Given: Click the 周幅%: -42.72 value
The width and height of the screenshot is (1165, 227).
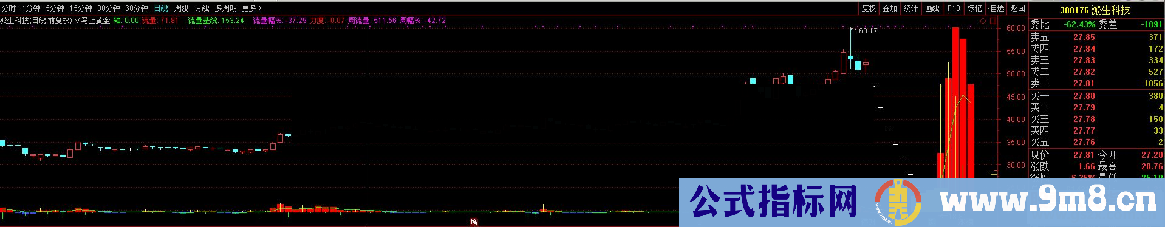Looking at the screenshot, I should pos(423,21).
